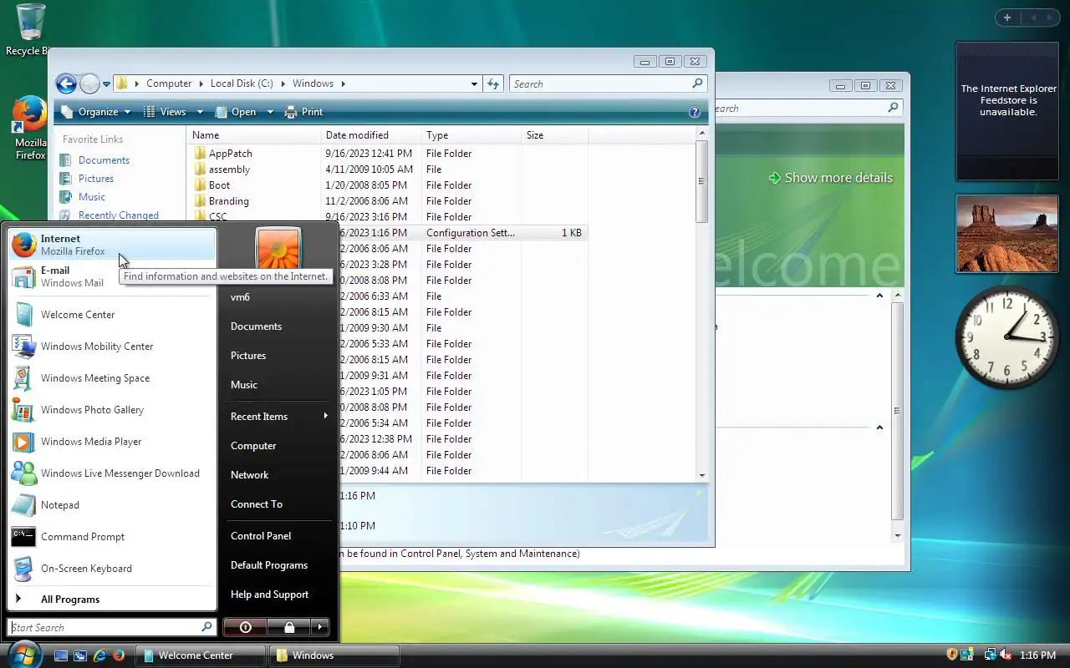Open Control Panel from Start menu
This screenshot has height=668, width=1070.
click(x=278, y=536)
